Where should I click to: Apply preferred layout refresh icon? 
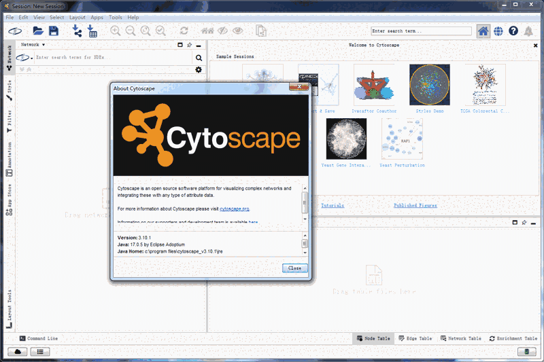pos(184,31)
